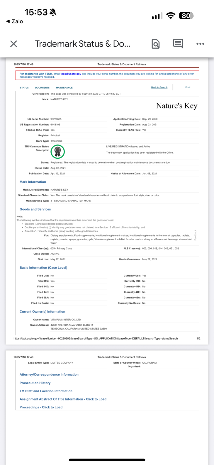Expand TM Staff and Location Information
Screen dimensions: 214x465
pyautogui.click(x=46, y=391)
